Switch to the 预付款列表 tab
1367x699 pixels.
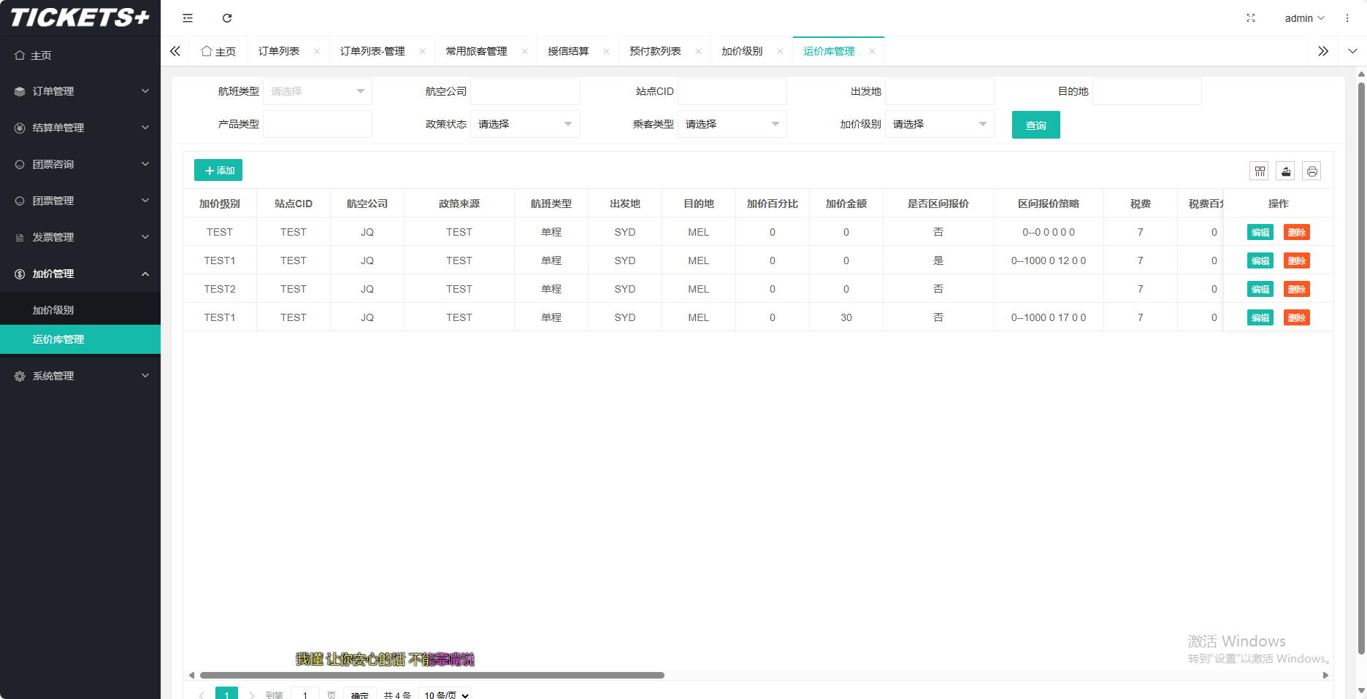pos(655,51)
